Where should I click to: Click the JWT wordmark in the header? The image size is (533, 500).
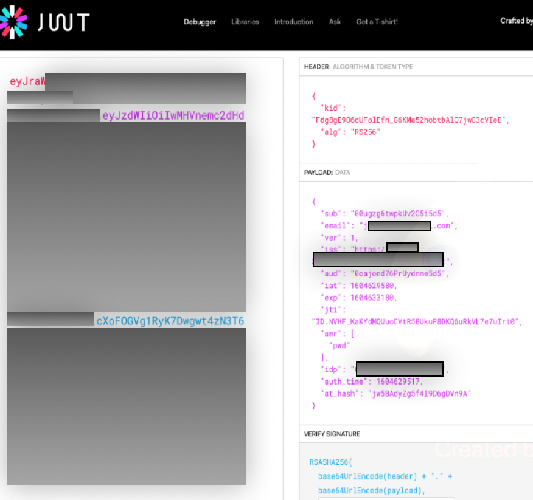tap(63, 22)
